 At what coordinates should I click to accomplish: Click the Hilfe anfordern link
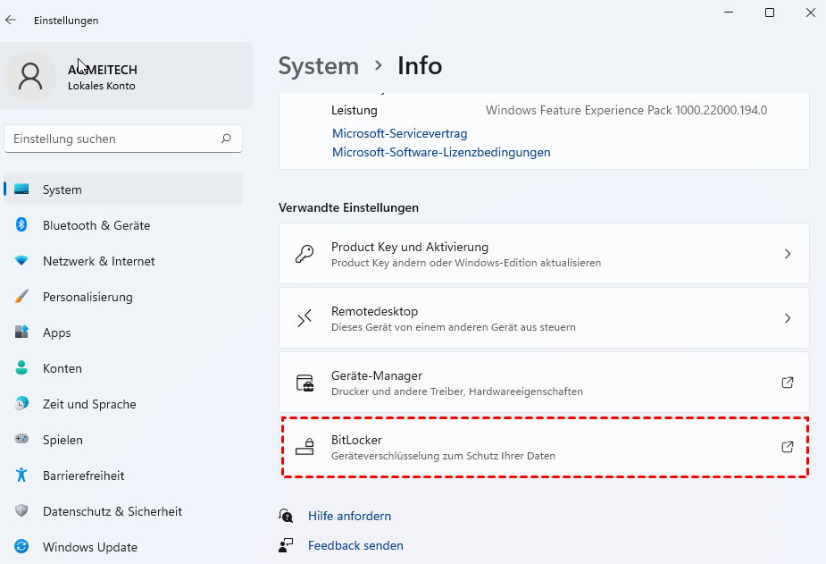tap(349, 516)
